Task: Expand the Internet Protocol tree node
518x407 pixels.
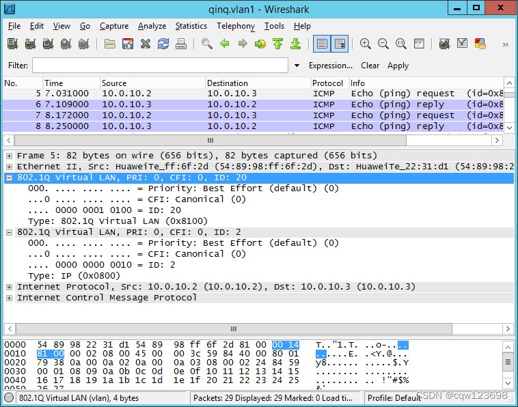Action: (10, 287)
